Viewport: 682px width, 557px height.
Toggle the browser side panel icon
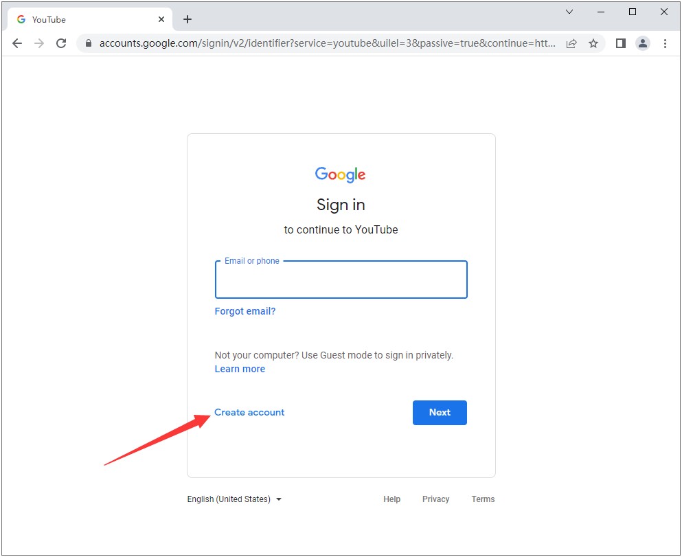(x=621, y=43)
